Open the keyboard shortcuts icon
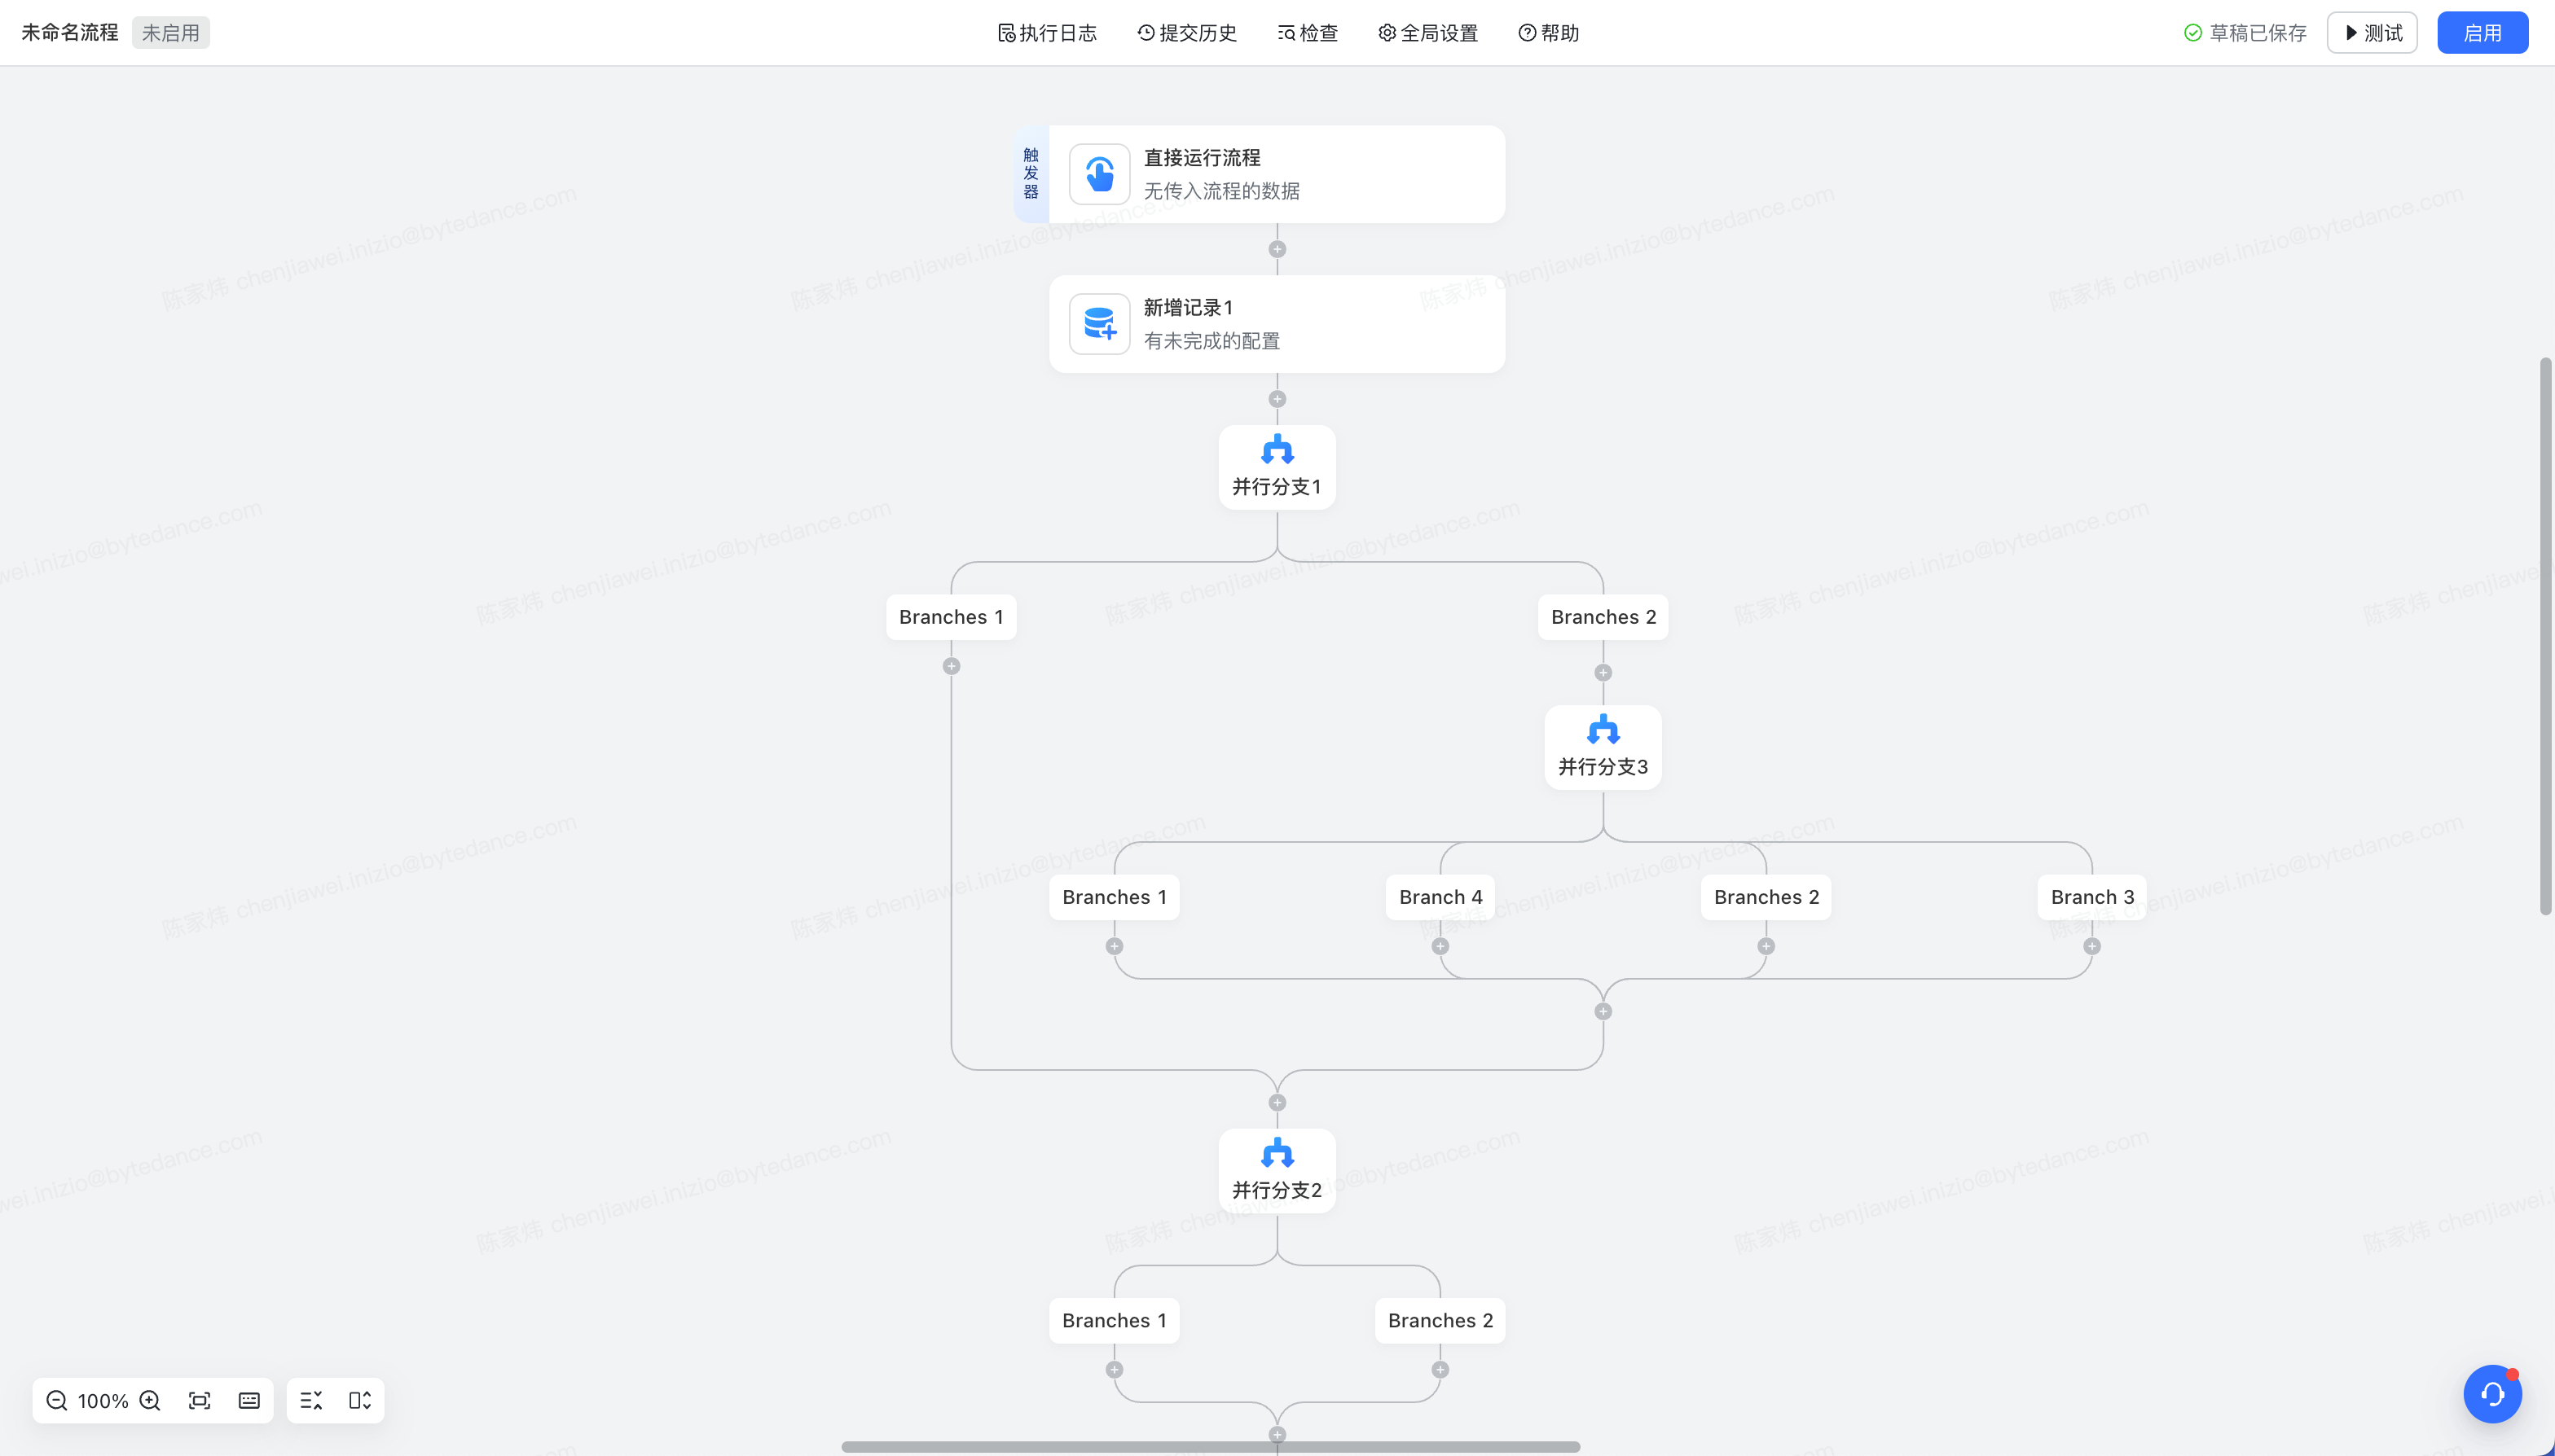 (x=249, y=1400)
